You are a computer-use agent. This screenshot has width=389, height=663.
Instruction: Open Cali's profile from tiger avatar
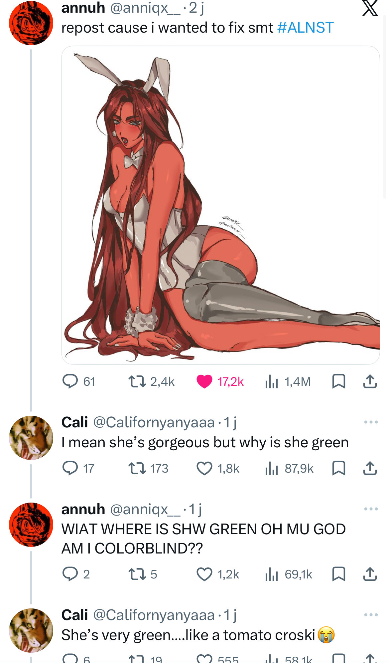(x=31, y=438)
